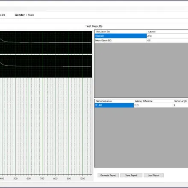Click the Save Report button
This screenshot has height=188, width=188.
131,175
